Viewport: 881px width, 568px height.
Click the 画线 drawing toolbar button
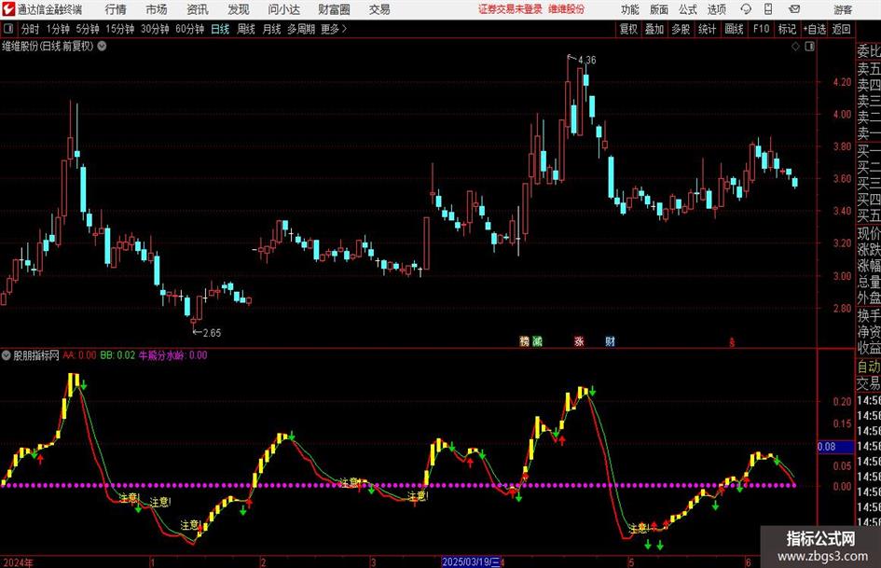pyautogui.click(x=734, y=29)
